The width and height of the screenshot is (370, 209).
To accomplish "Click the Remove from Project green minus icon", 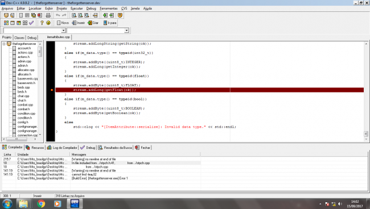I will coord(112,15).
